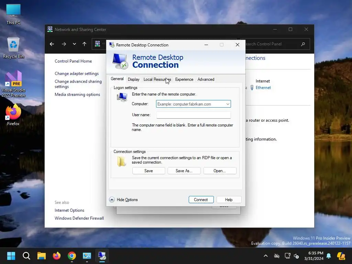
Task: Click the Open... button
Action: (220, 171)
